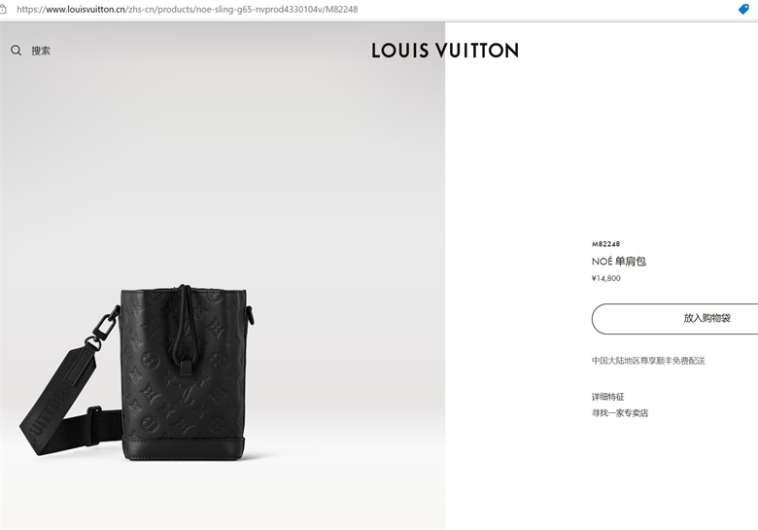Click the small M82248 product code above the title

point(605,244)
